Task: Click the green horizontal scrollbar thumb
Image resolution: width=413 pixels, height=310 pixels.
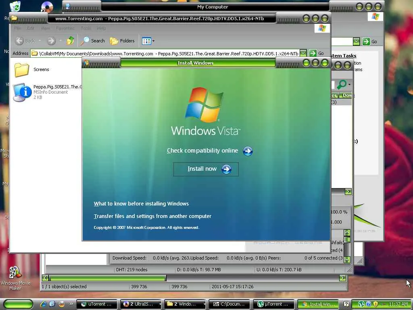Action: pyautogui.click(x=108, y=278)
